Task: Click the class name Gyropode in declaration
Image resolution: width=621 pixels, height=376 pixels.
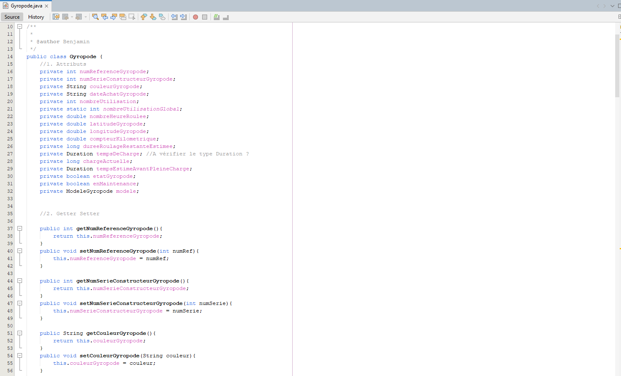Action: click(83, 57)
